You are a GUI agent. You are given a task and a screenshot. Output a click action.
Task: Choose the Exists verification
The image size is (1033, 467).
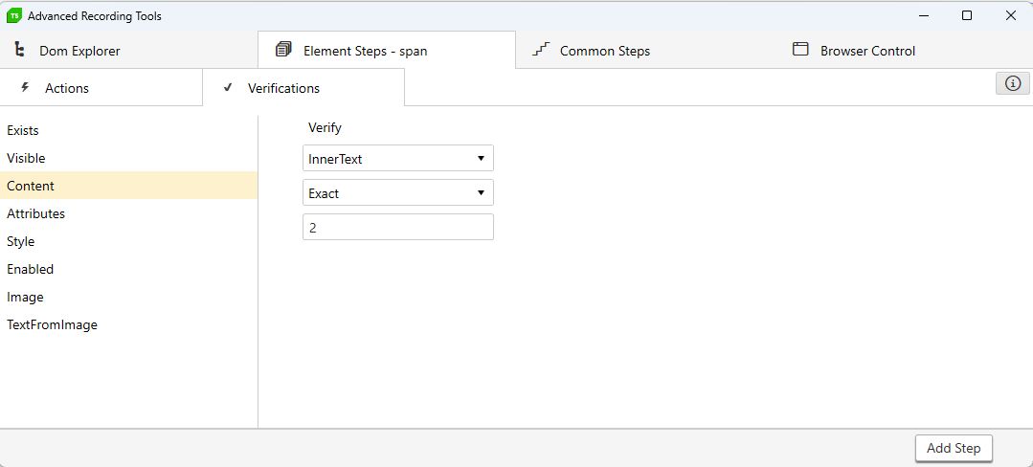[128, 130]
